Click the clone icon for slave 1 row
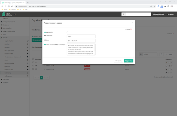 click(169, 66)
